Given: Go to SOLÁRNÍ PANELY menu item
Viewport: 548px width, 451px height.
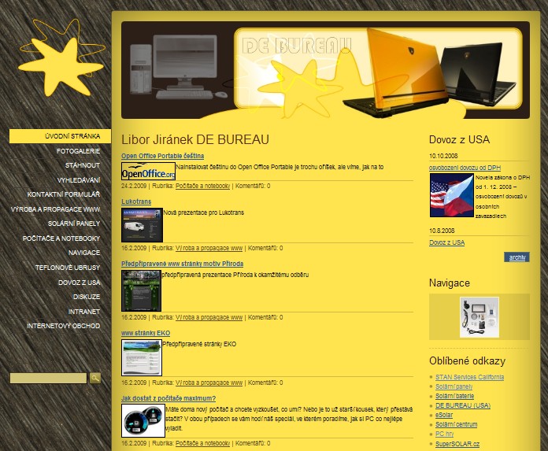Looking at the screenshot, I should click(73, 224).
